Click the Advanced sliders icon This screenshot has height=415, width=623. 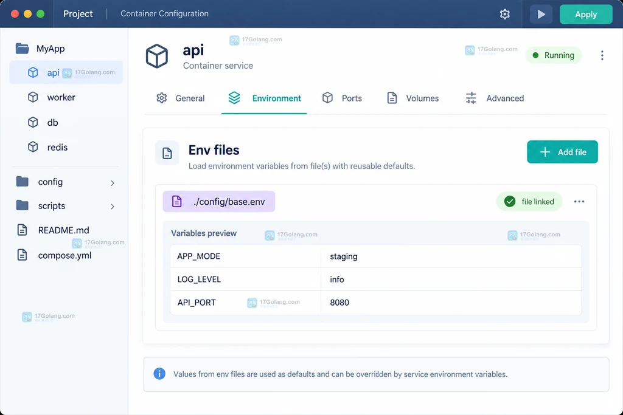[471, 98]
